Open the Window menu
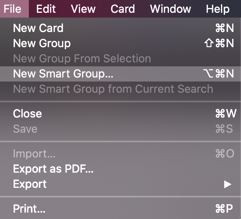 tap(171, 8)
